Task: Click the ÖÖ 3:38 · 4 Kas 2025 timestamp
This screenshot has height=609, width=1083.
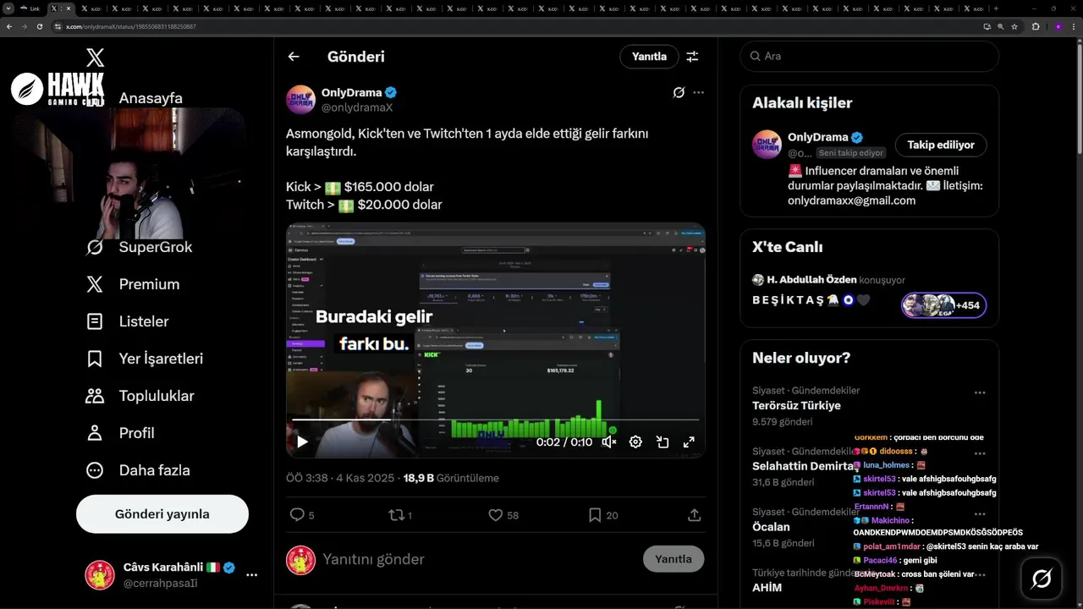Action: (340, 478)
